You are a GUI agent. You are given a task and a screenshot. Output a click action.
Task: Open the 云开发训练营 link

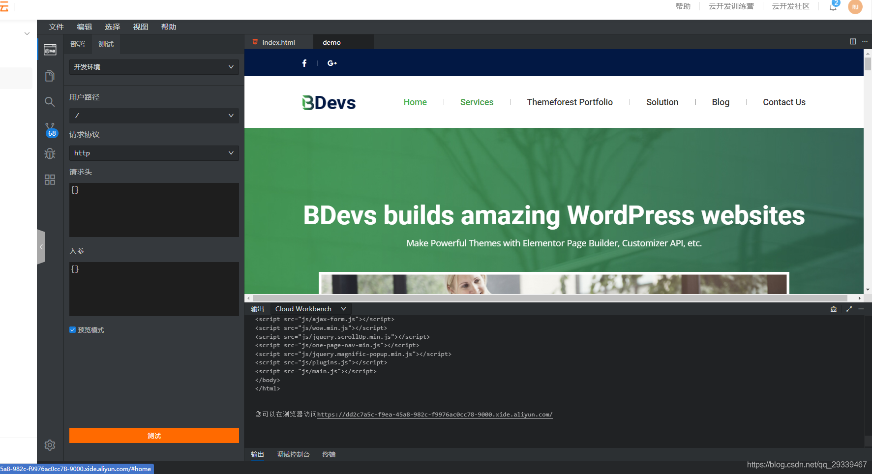coord(731,6)
